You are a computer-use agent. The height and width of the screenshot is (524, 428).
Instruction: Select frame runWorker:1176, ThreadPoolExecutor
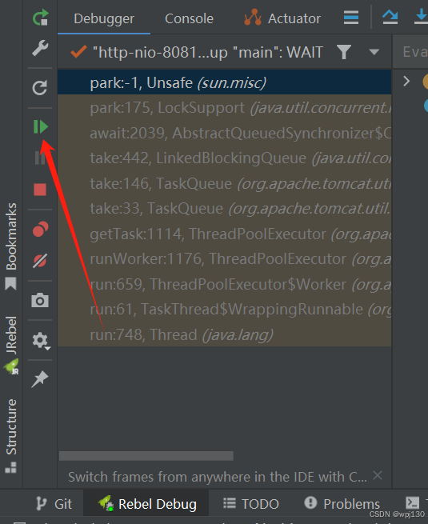[224, 259]
